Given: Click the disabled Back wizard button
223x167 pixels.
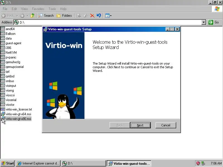Looking at the screenshot, I should [120, 125].
